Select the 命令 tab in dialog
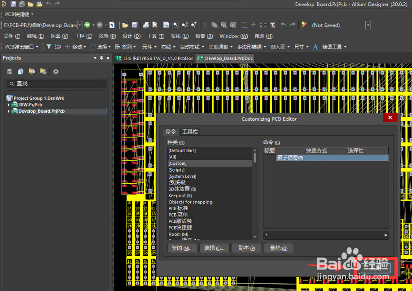The height and width of the screenshot is (291, 412). tap(171, 132)
